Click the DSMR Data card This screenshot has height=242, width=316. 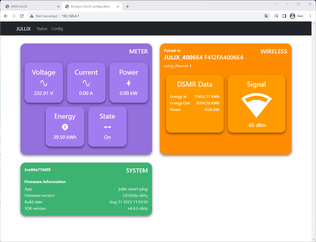click(x=195, y=104)
